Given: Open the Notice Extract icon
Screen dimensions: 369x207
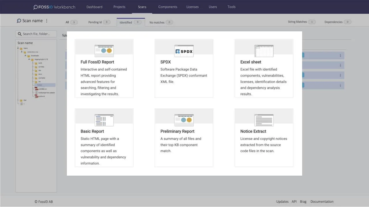Looking at the screenshot, I should click(x=264, y=120).
